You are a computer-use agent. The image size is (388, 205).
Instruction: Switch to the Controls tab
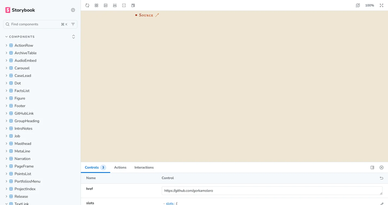point(95,168)
